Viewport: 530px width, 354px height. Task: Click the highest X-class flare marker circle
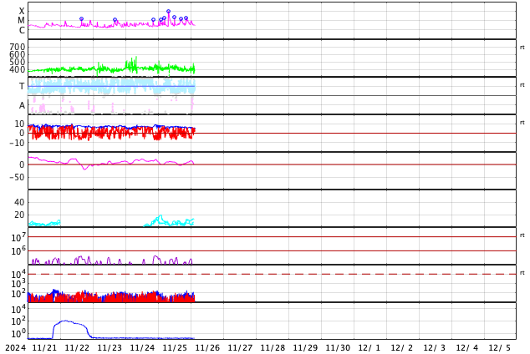click(x=168, y=12)
